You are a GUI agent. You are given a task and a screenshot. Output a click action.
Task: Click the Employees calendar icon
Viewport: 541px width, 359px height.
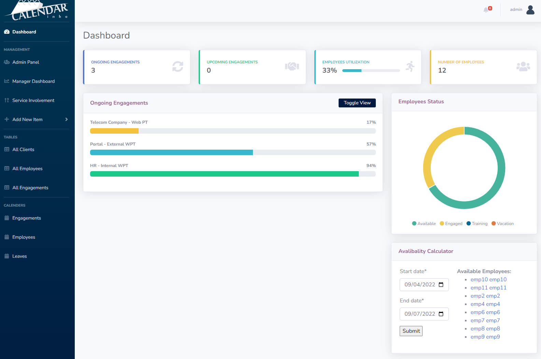(6, 237)
